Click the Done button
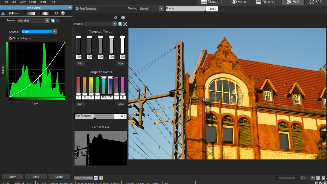This screenshot has width=327, height=184. coord(36,177)
